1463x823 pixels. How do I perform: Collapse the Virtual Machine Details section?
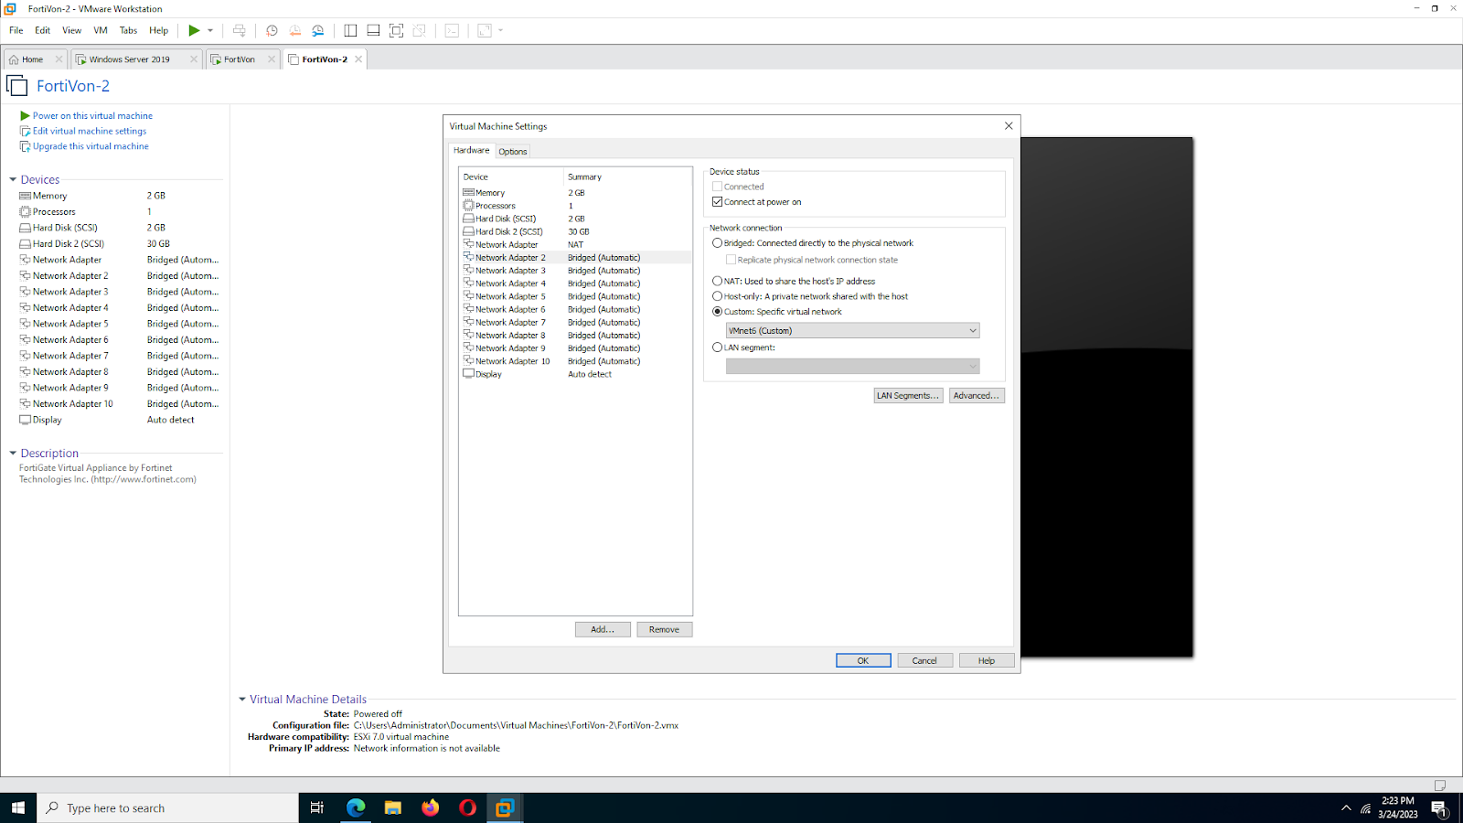(x=242, y=700)
